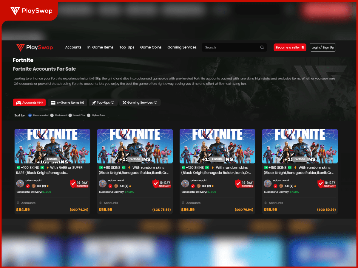Open the +120 SKINS listing thumbnail
This screenshot has height=268, width=358.
pos(217,146)
